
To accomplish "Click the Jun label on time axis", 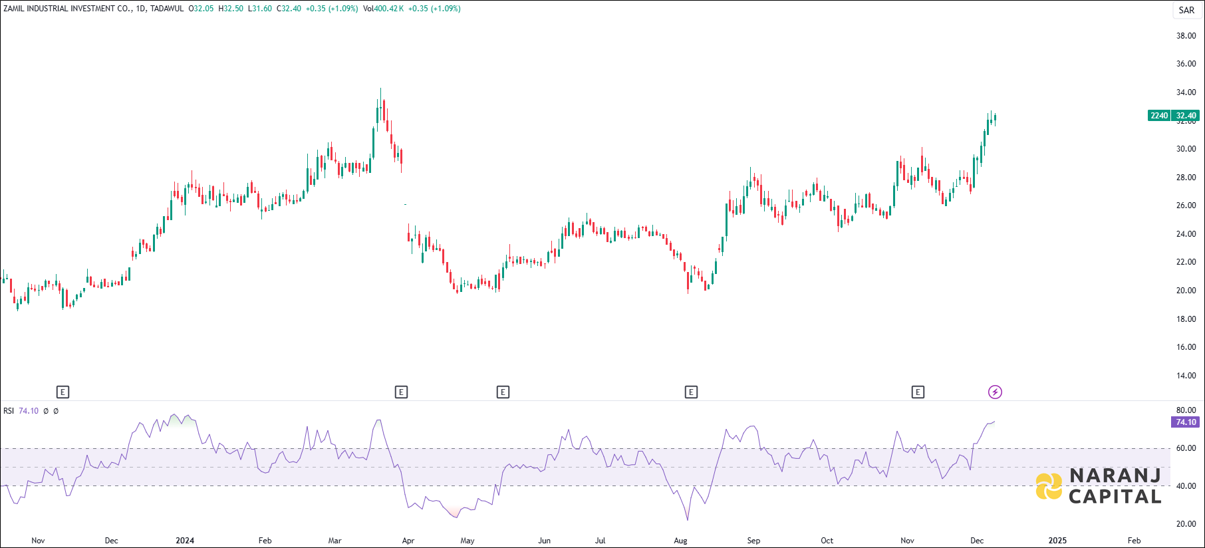I will (x=545, y=541).
